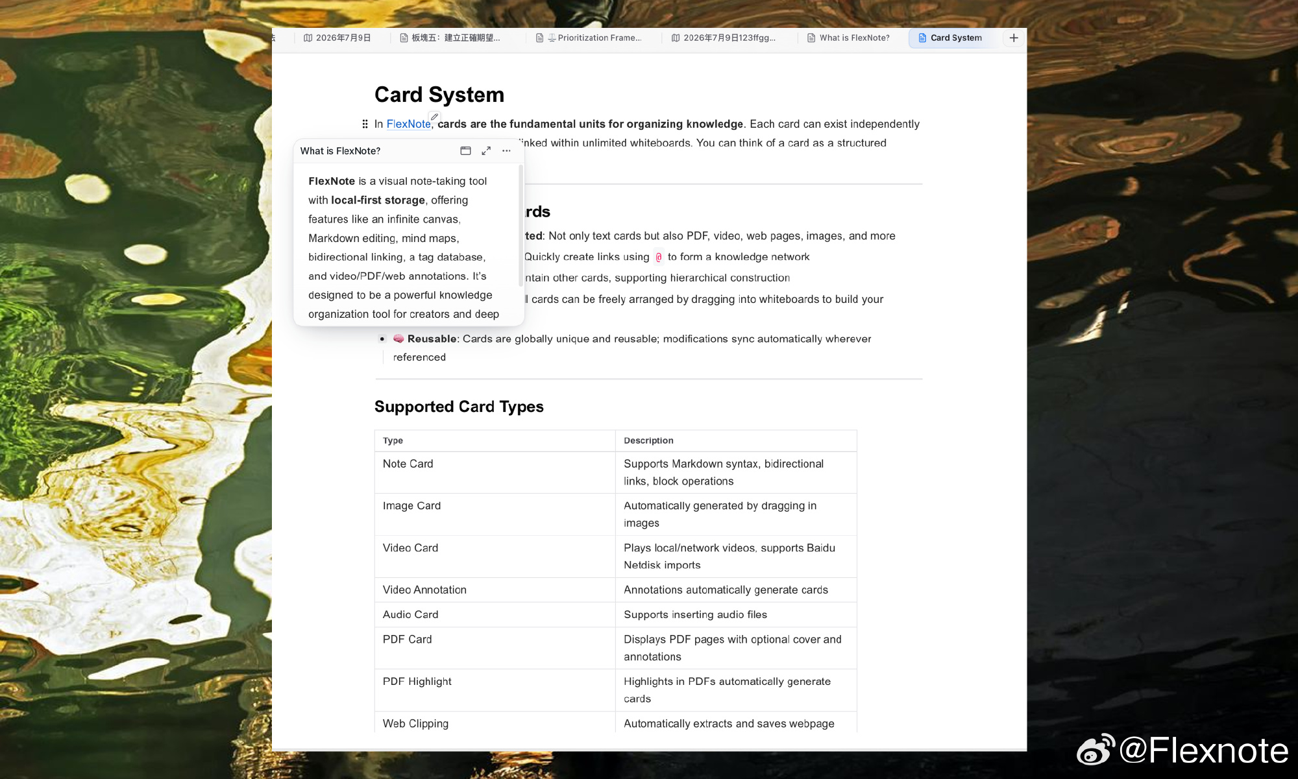1298x779 pixels.
Task: Click the pencil edit icon beside FlexNote link
Action: 434,117
